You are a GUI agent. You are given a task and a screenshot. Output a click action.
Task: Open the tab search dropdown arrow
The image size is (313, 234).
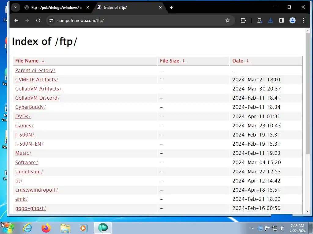click(16, 8)
